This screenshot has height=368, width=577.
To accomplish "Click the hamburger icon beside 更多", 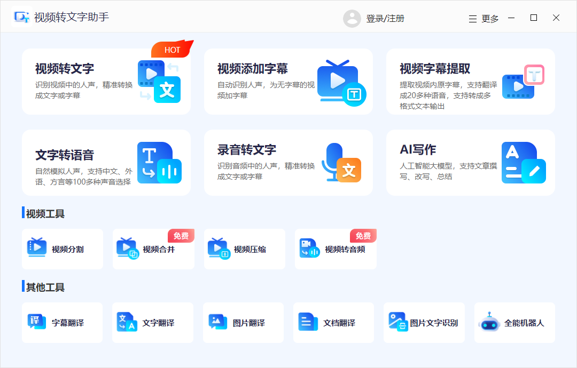I will pyautogui.click(x=473, y=19).
